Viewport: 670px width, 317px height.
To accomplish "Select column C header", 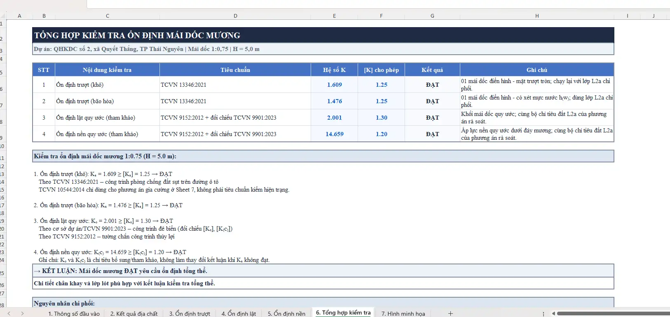I will tap(107, 16).
